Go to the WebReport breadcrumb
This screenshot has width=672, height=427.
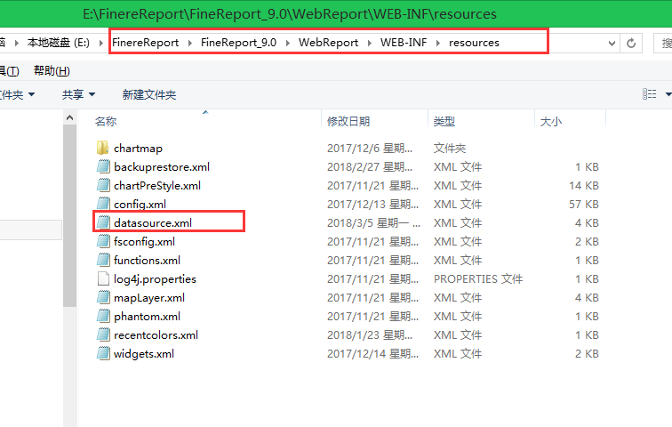328,43
